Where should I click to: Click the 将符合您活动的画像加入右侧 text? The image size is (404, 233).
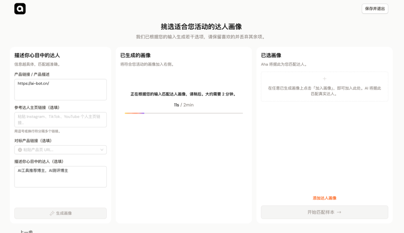pyautogui.click(x=148, y=64)
